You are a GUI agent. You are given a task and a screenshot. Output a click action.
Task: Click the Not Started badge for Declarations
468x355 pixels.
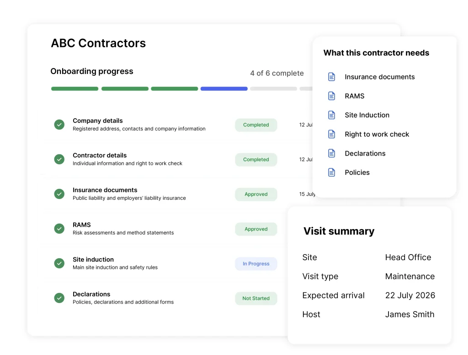pos(256,298)
